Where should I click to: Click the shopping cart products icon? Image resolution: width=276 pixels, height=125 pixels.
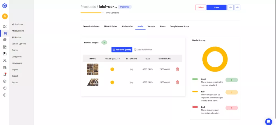[5, 33]
